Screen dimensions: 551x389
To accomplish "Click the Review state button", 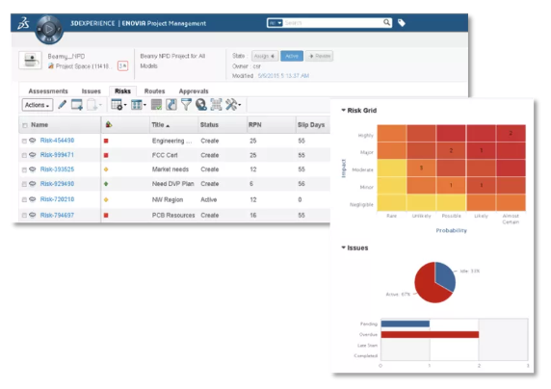I will click(x=319, y=56).
